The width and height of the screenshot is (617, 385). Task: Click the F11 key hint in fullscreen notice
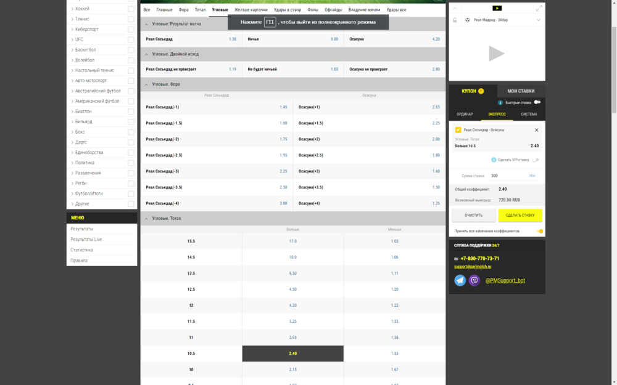[270, 22]
